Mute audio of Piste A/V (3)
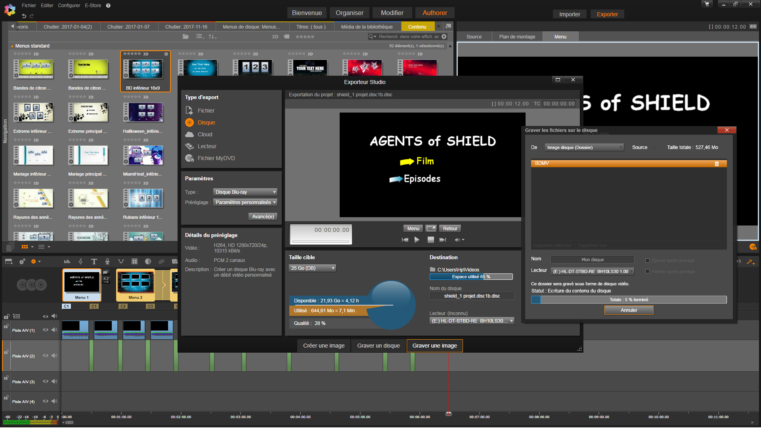The height and width of the screenshot is (428, 761). 54,382
